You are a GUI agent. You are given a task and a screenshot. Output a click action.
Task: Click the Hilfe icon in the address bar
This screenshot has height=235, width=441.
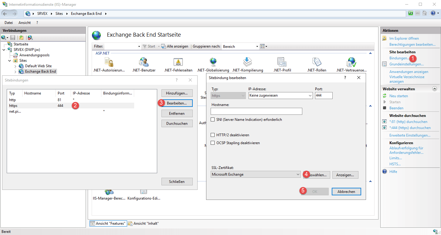433,13
